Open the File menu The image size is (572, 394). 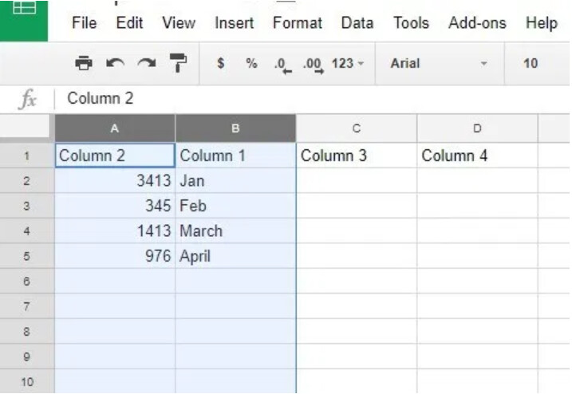[x=84, y=23]
